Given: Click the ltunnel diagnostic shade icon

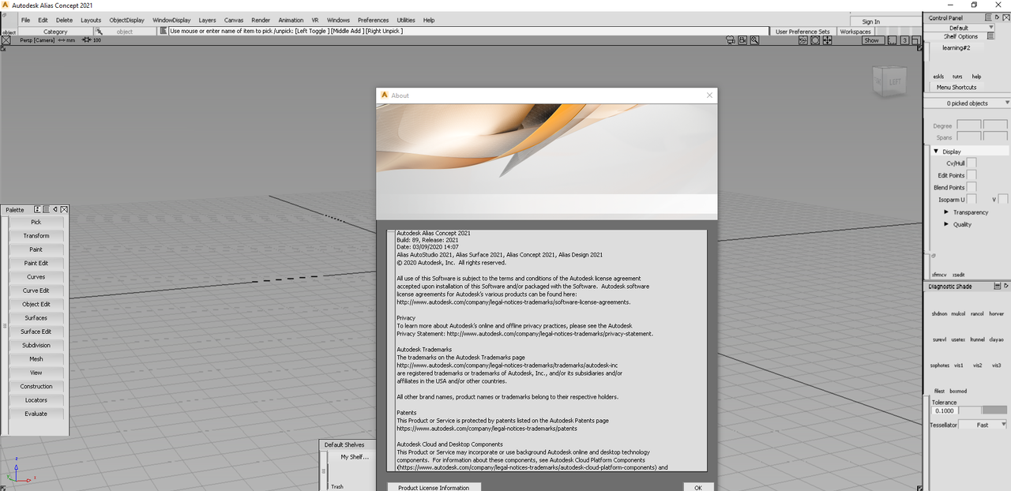Looking at the screenshot, I should [977, 339].
